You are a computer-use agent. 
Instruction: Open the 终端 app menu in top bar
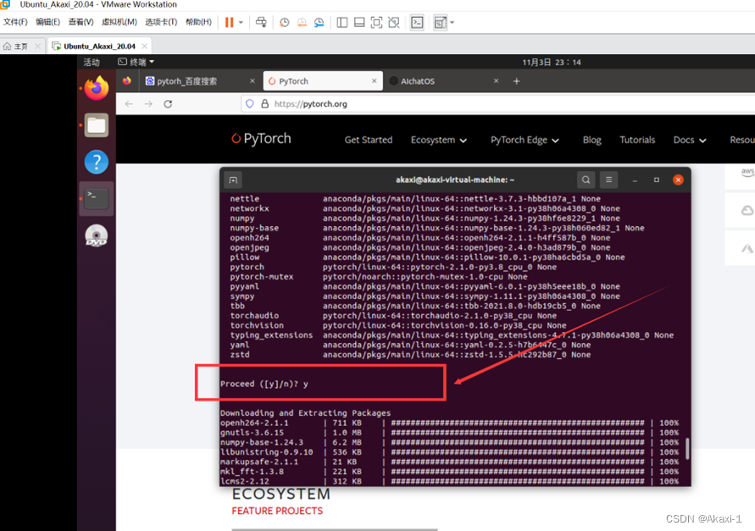click(136, 62)
